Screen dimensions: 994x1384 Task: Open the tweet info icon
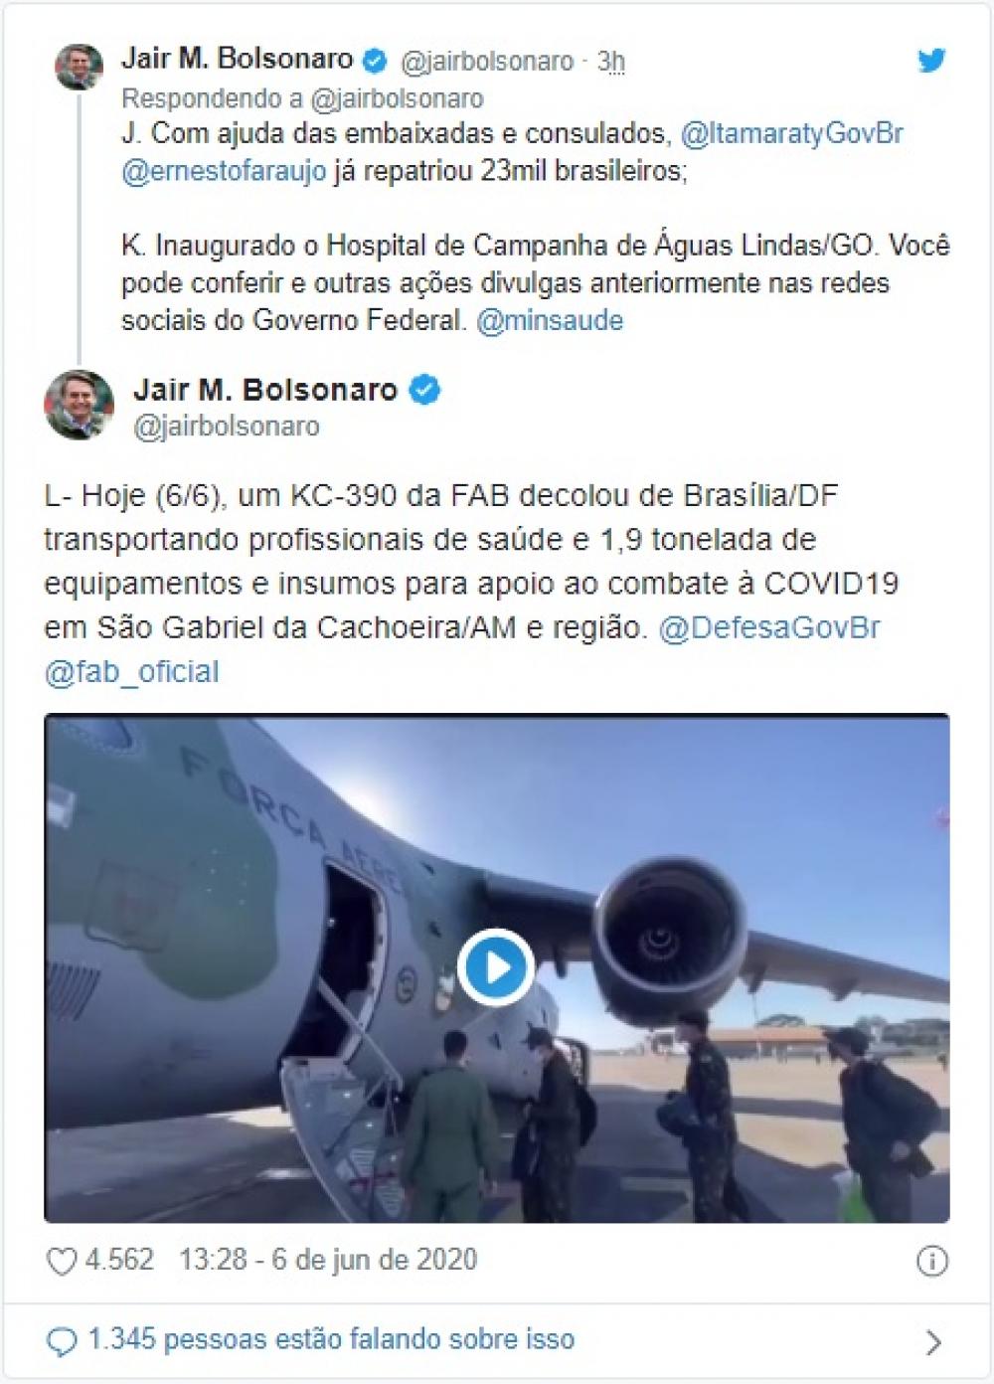click(931, 1261)
